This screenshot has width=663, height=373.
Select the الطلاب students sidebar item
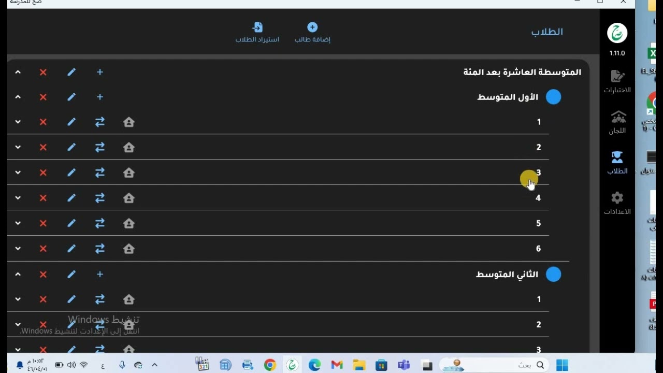[x=617, y=163]
